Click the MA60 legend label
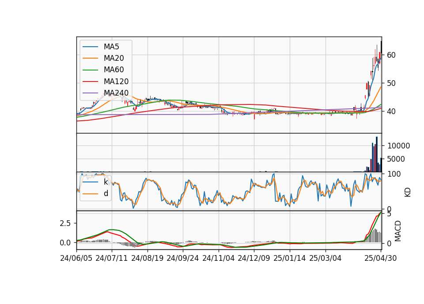Image resolution: width=424 pixels, height=304 pixels. [x=114, y=70]
